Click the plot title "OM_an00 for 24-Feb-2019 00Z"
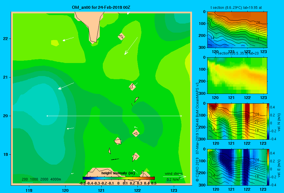The width and height of the screenshot is (284, 193). point(101,7)
